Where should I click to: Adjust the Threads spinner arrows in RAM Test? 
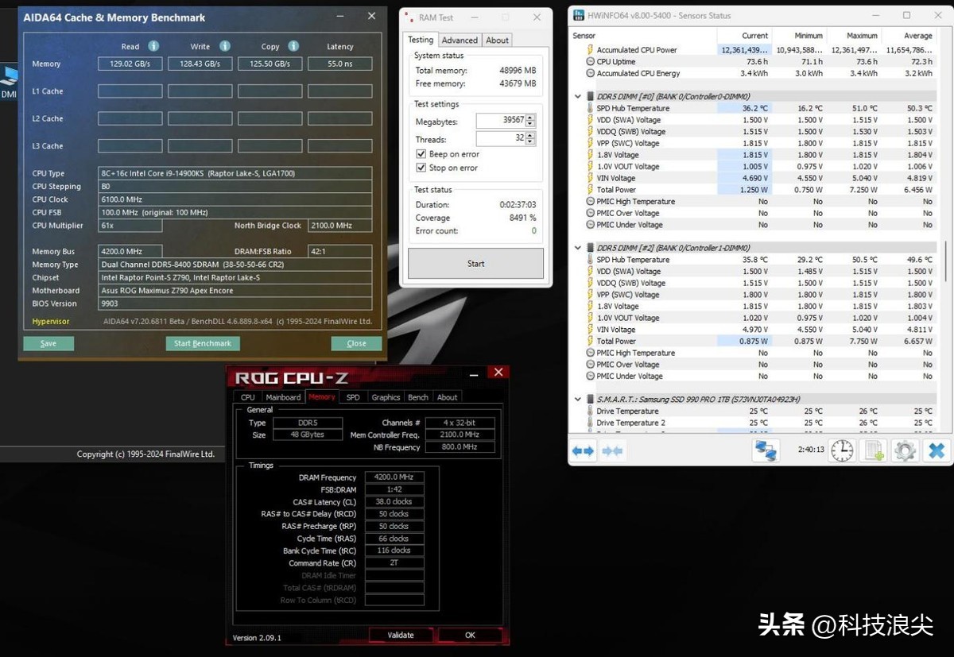[x=530, y=138]
